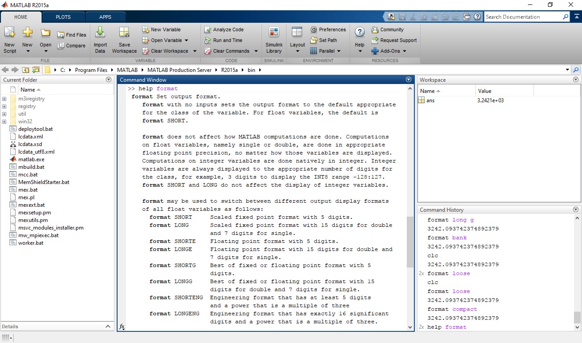Click Command Window vertical scrollbar thumb
The width and height of the screenshot is (582, 343).
coord(410,242)
